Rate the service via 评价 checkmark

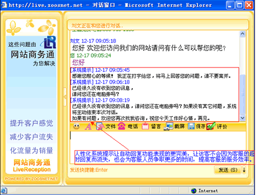217,126
